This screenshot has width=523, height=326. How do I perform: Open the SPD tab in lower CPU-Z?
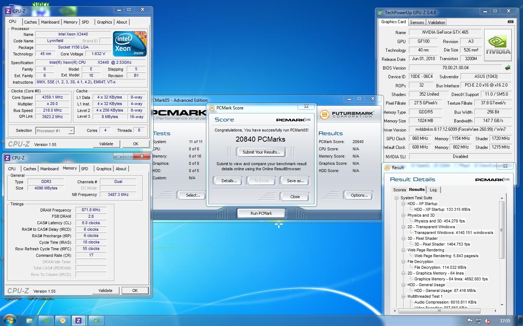[85, 169]
